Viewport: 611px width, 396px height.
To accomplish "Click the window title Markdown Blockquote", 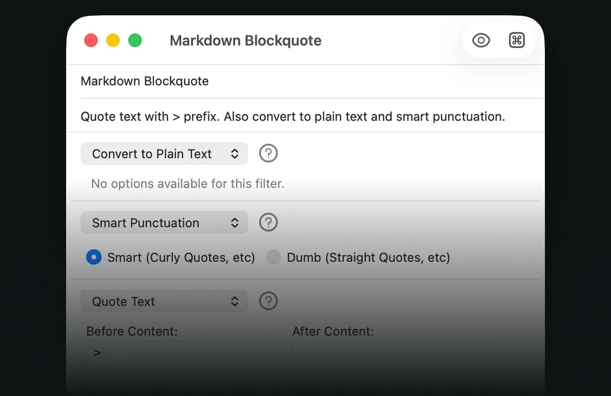I will tap(246, 41).
